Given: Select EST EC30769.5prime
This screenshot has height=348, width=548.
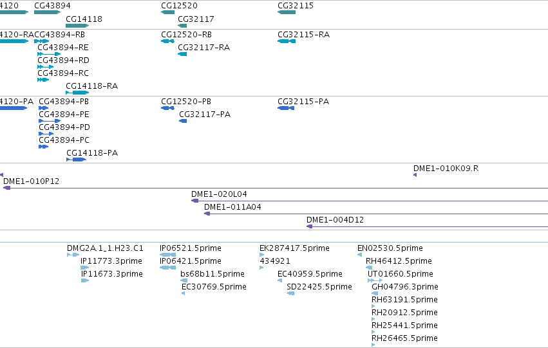Looking at the screenshot, I should [183, 294].
